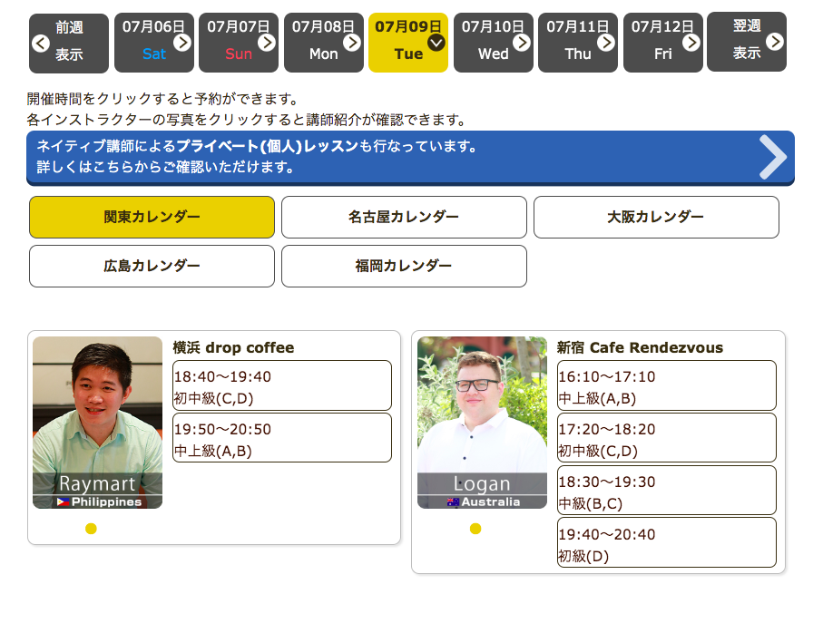
Task: Select the 07月11日 Thu date tab
Action: pyautogui.click(x=577, y=43)
